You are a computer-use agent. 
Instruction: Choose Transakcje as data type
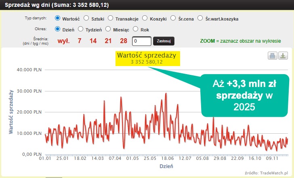(x=110, y=18)
